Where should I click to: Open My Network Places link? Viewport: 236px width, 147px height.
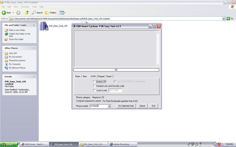pyautogui.click(x=17, y=68)
